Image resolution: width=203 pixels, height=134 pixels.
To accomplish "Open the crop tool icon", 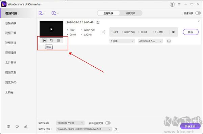I will point(51,40).
